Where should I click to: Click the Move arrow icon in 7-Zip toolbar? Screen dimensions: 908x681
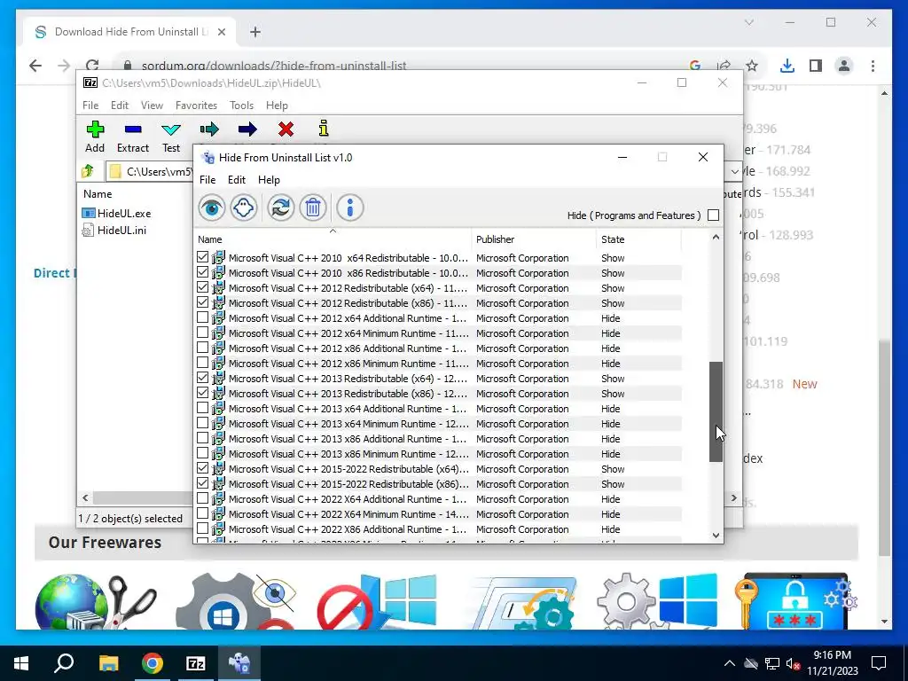point(247,129)
